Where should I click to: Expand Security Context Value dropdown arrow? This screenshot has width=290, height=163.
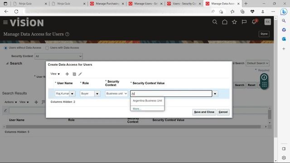(215, 94)
